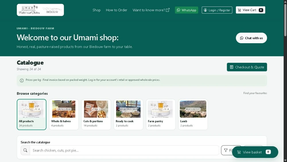The height and width of the screenshot is (162, 287).
Task: Click the green WhatsApp button
Action: point(186,10)
